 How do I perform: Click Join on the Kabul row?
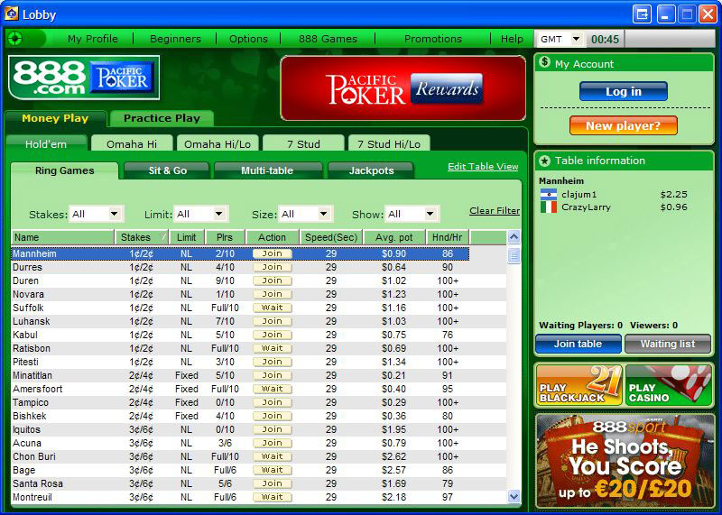[x=273, y=335]
